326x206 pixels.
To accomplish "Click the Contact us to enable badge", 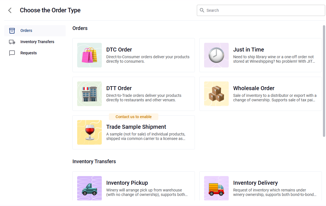I will point(134,117).
